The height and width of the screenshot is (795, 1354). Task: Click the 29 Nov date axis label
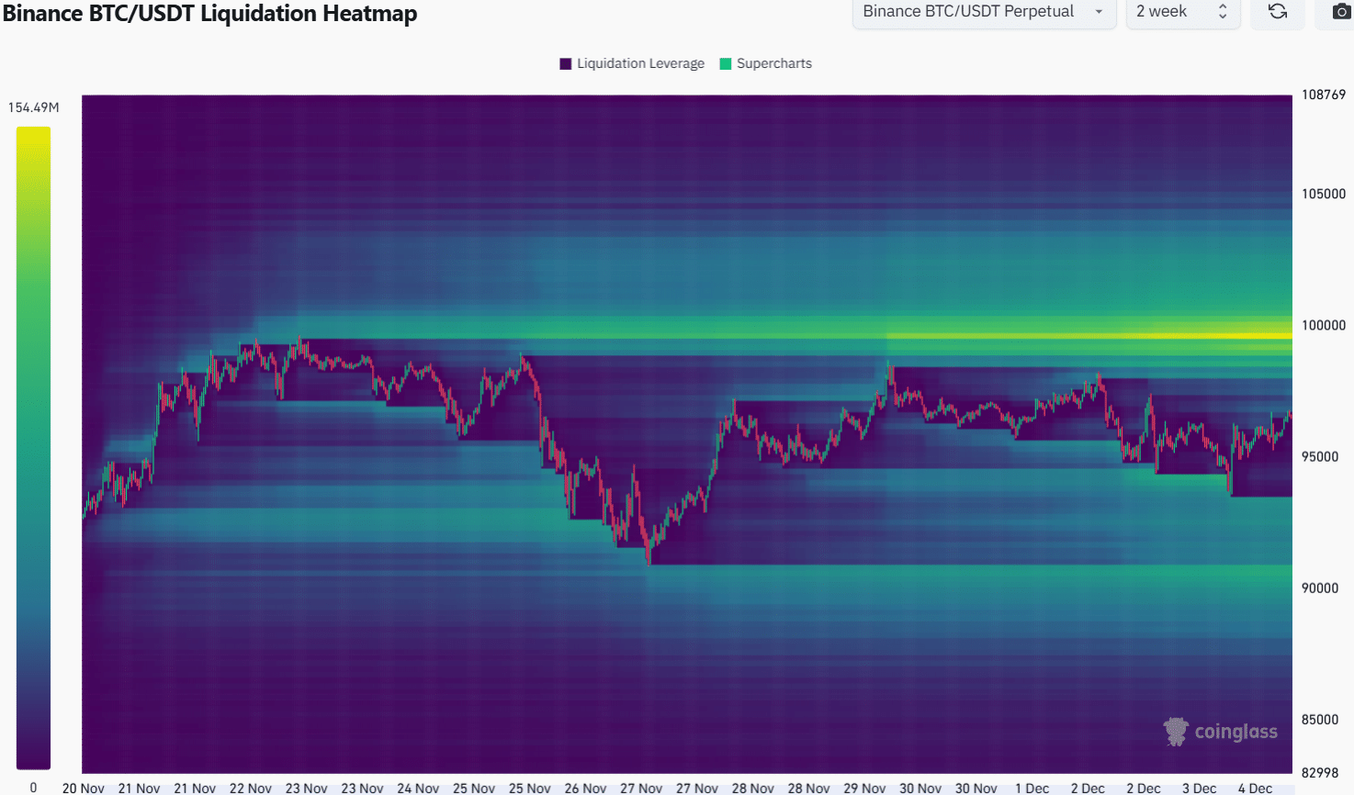tap(864, 788)
